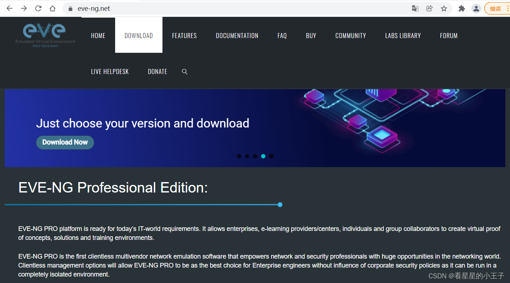Viewport: 510px width, 283px height.
Task: Open the LABS LIBRARY menu item
Action: tap(403, 36)
